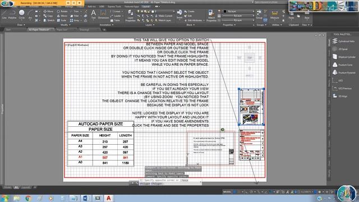
Task: Click the Scale tool
Action: (62, 20)
